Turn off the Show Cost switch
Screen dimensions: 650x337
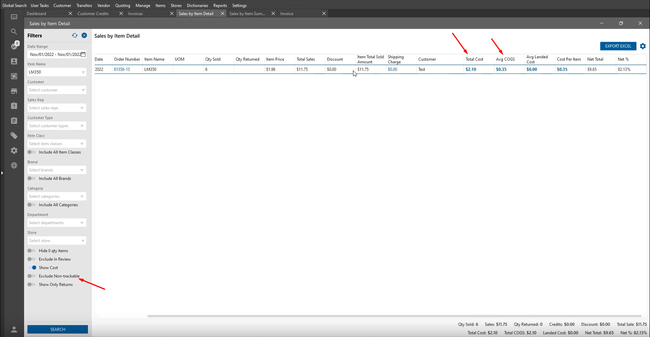click(32, 268)
